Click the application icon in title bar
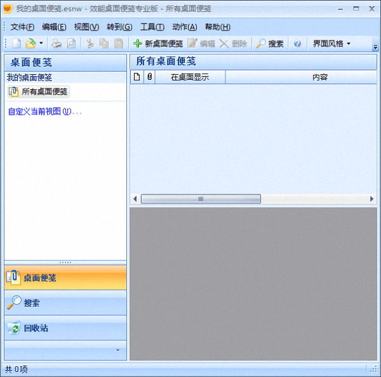 (8, 9)
